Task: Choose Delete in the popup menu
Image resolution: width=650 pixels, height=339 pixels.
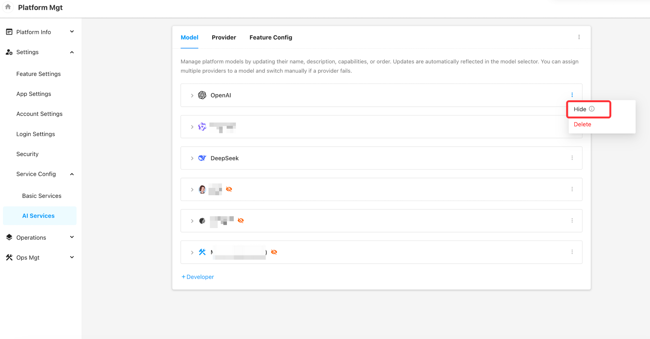Action: click(582, 124)
